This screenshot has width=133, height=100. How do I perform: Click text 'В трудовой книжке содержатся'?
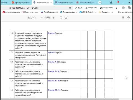pos(28,33)
